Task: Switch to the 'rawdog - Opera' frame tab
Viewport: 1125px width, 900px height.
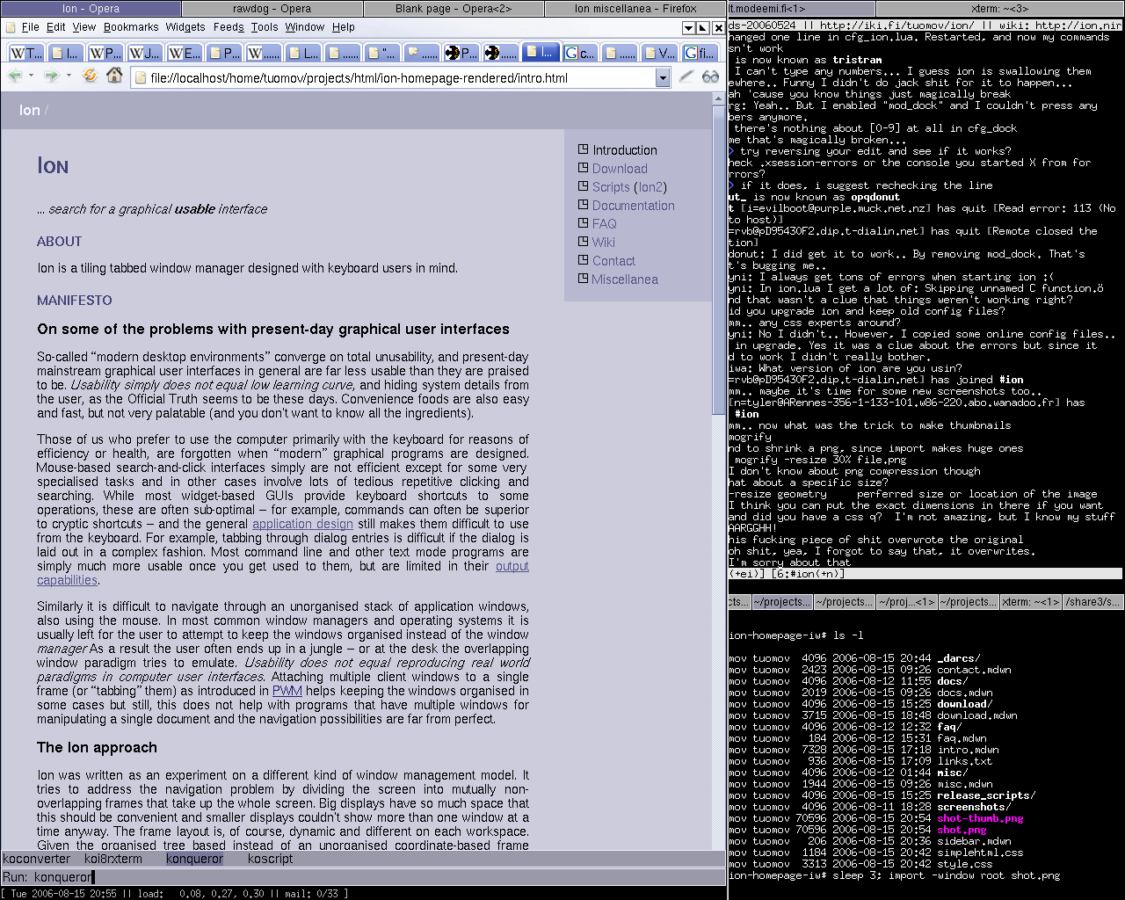Action: [272, 9]
